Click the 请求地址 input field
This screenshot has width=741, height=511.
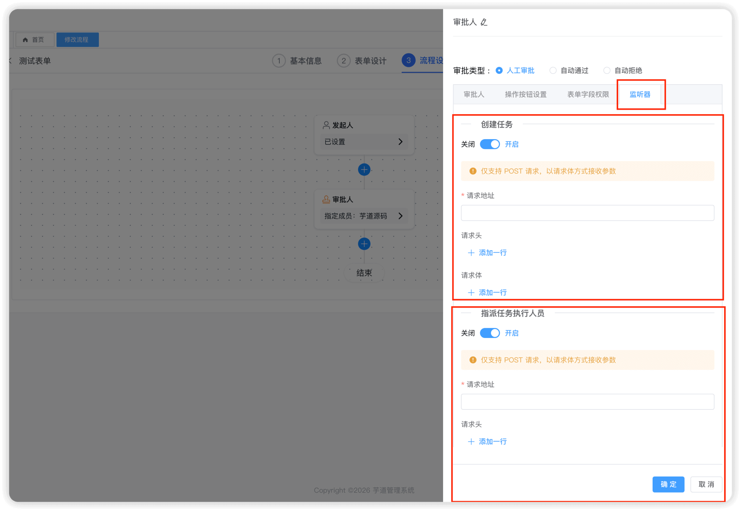tap(587, 213)
